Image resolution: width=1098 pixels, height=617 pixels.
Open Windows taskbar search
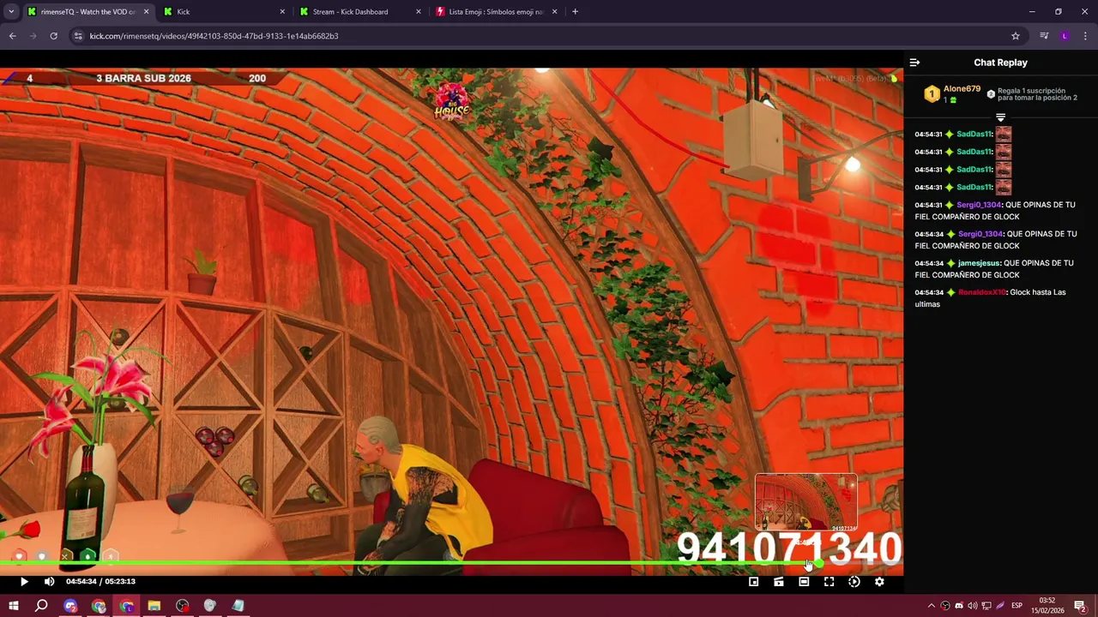click(41, 606)
